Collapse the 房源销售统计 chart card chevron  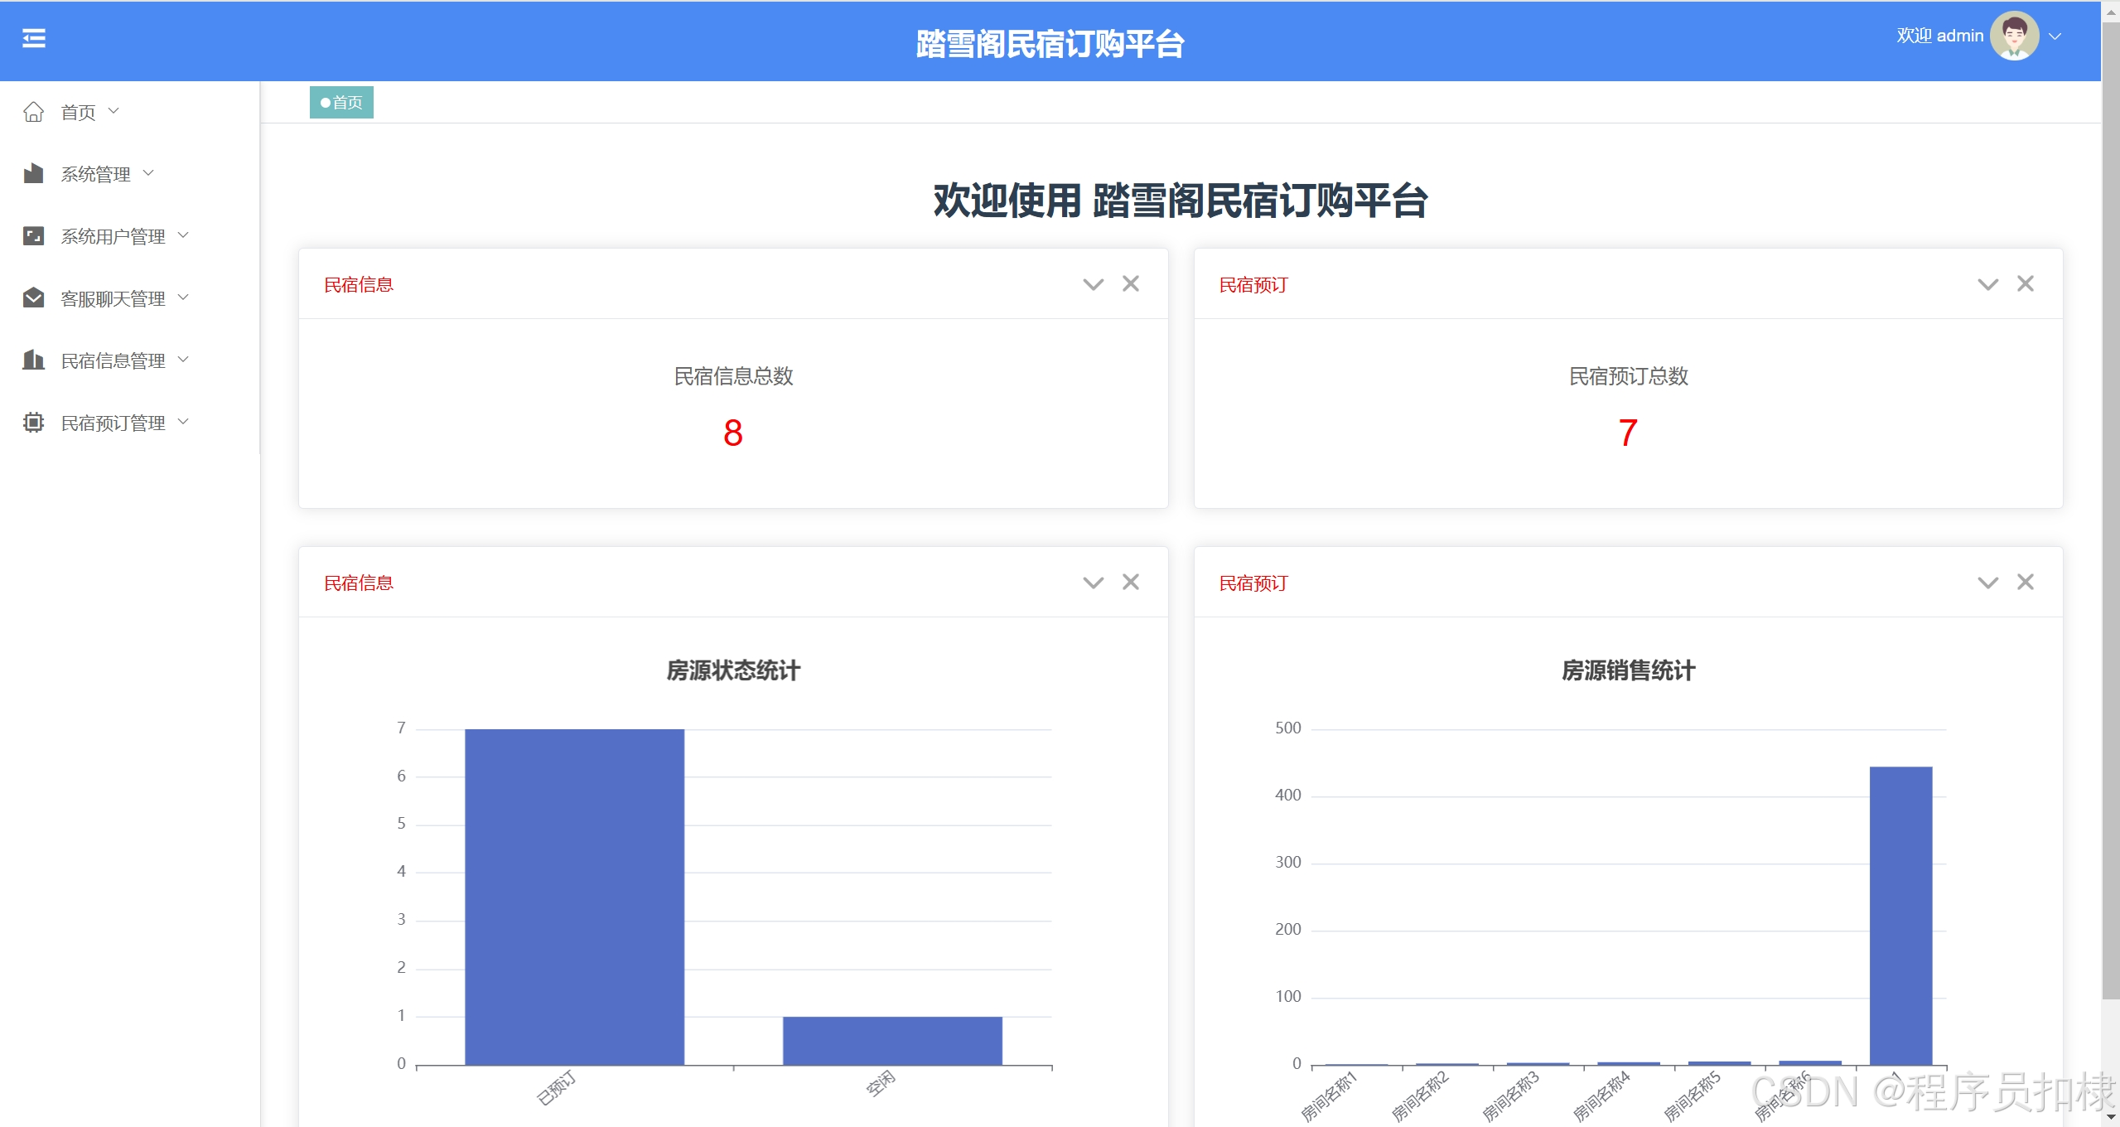click(1987, 583)
